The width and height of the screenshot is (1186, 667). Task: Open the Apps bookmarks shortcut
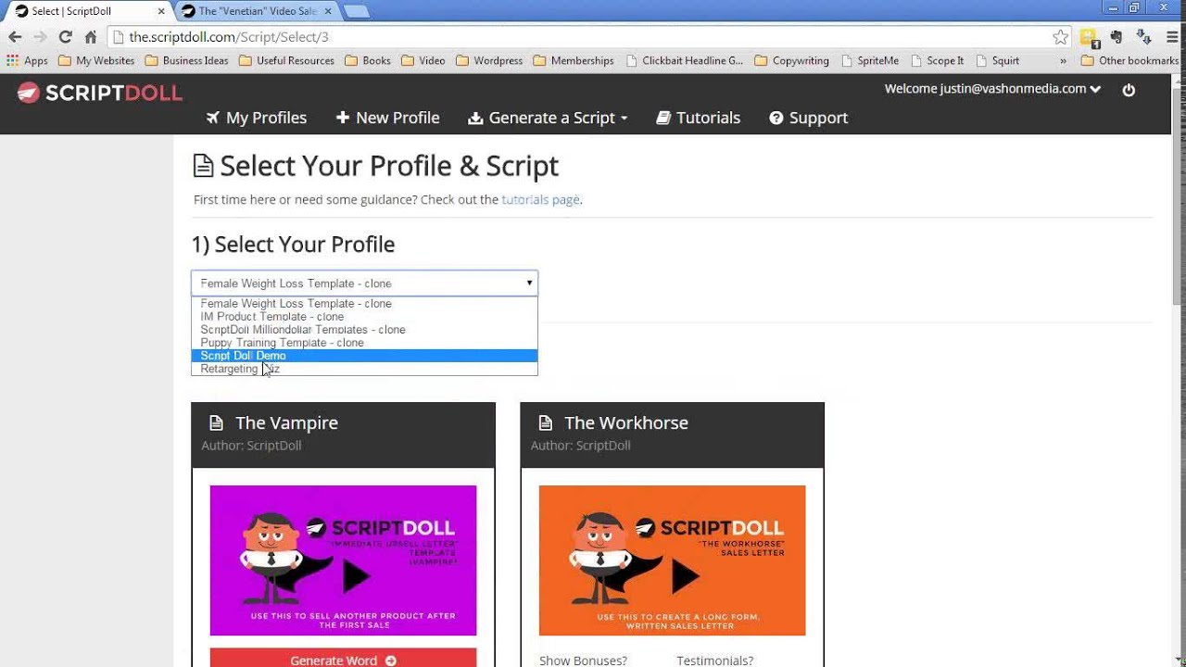tap(28, 60)
